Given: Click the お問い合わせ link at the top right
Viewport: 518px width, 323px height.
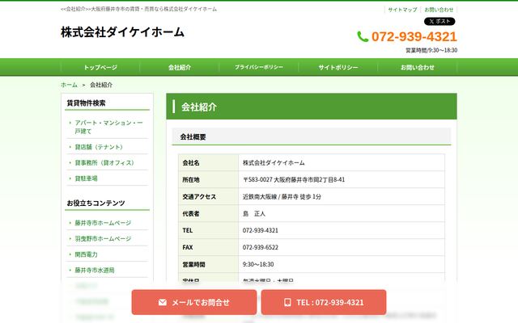Looking at the screenshot, I should click(439, 10).
